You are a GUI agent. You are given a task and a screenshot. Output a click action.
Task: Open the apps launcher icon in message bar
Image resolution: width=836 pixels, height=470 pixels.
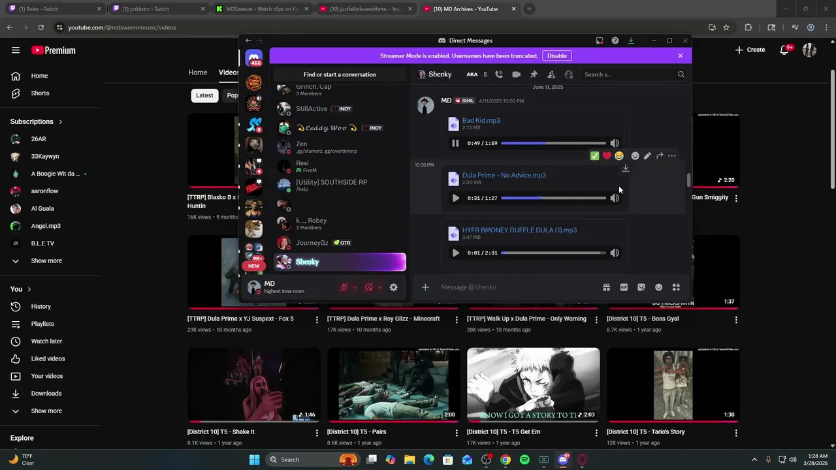pyautogui.click(x=676, y=287)
